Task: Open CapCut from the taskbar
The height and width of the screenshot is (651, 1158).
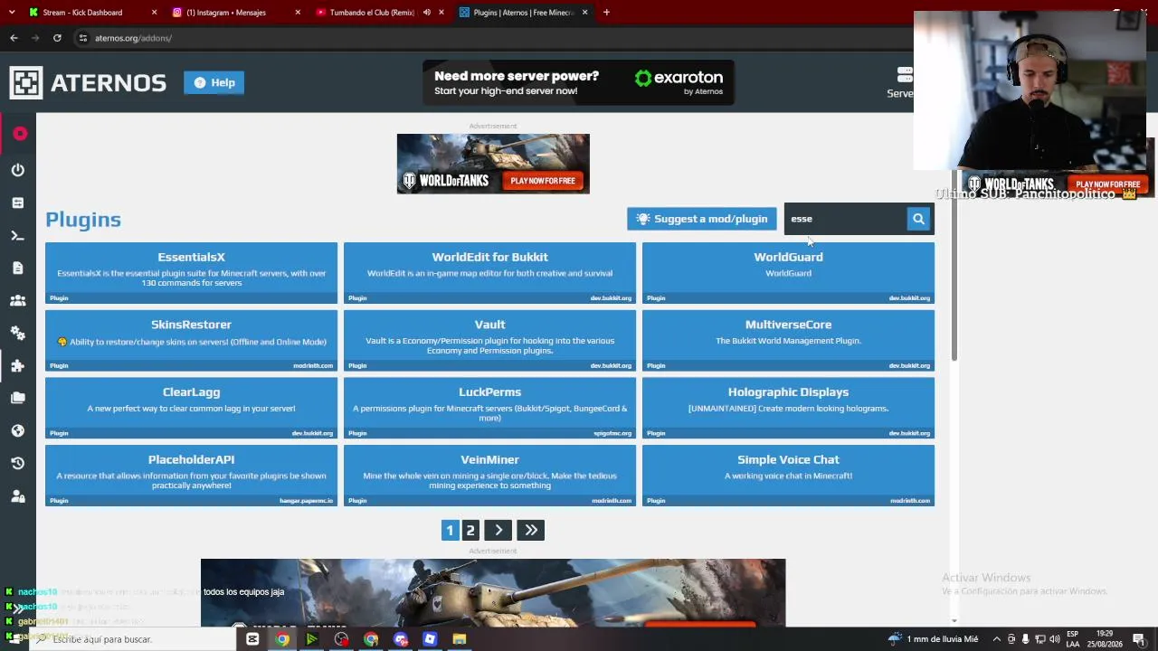Action: coord(252,639)
